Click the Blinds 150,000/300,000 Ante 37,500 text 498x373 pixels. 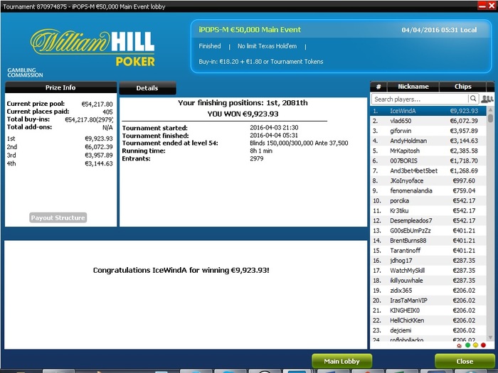point(299,143)
